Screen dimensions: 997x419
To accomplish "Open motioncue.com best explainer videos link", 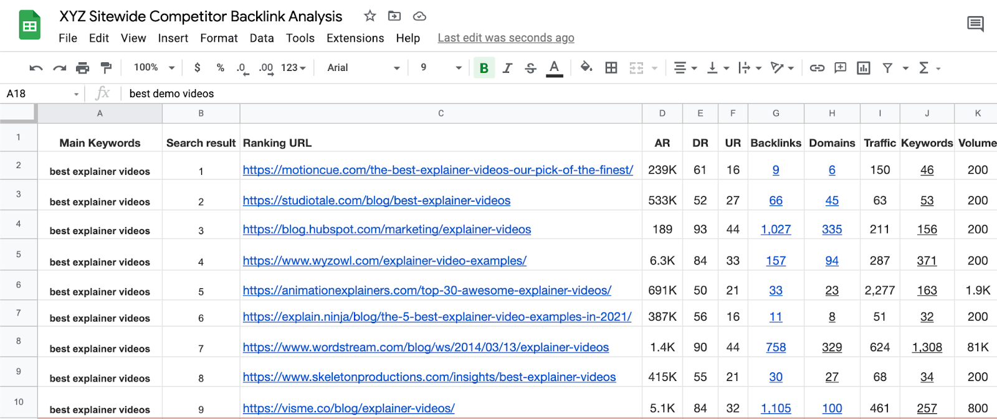I will tap(438, 169).
